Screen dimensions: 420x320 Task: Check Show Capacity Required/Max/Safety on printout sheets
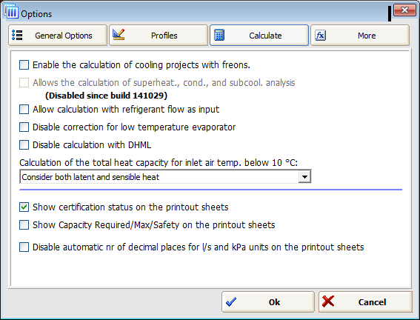coord(24,225)
